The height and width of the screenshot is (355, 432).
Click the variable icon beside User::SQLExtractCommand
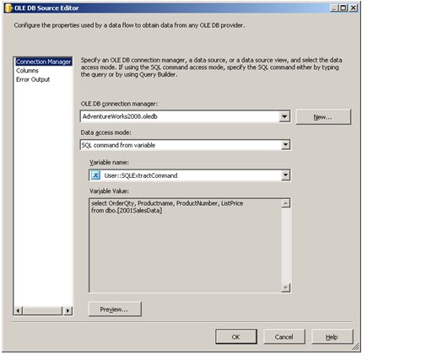point(95,175)
